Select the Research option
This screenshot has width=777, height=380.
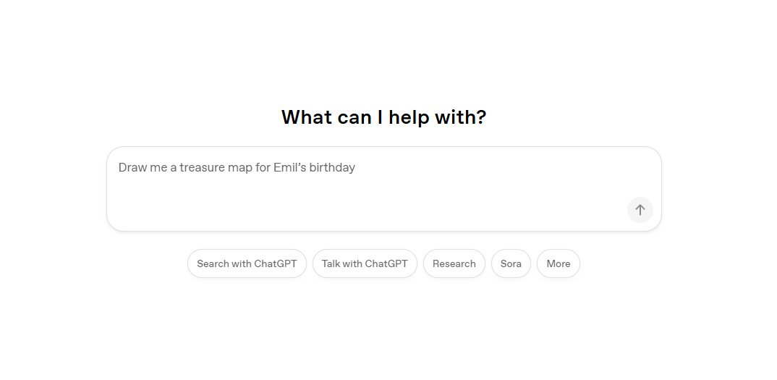[454, 263]
